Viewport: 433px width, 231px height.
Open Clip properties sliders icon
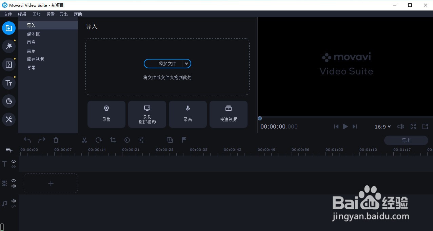pos(141,140)
